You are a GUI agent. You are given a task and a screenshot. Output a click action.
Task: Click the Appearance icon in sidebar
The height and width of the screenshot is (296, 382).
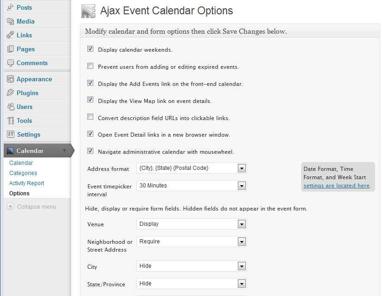[10, 79]
